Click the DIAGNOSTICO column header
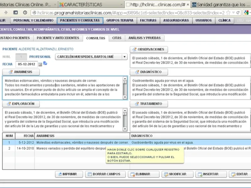This screenshot has height=188, width=251. [190, 136]
